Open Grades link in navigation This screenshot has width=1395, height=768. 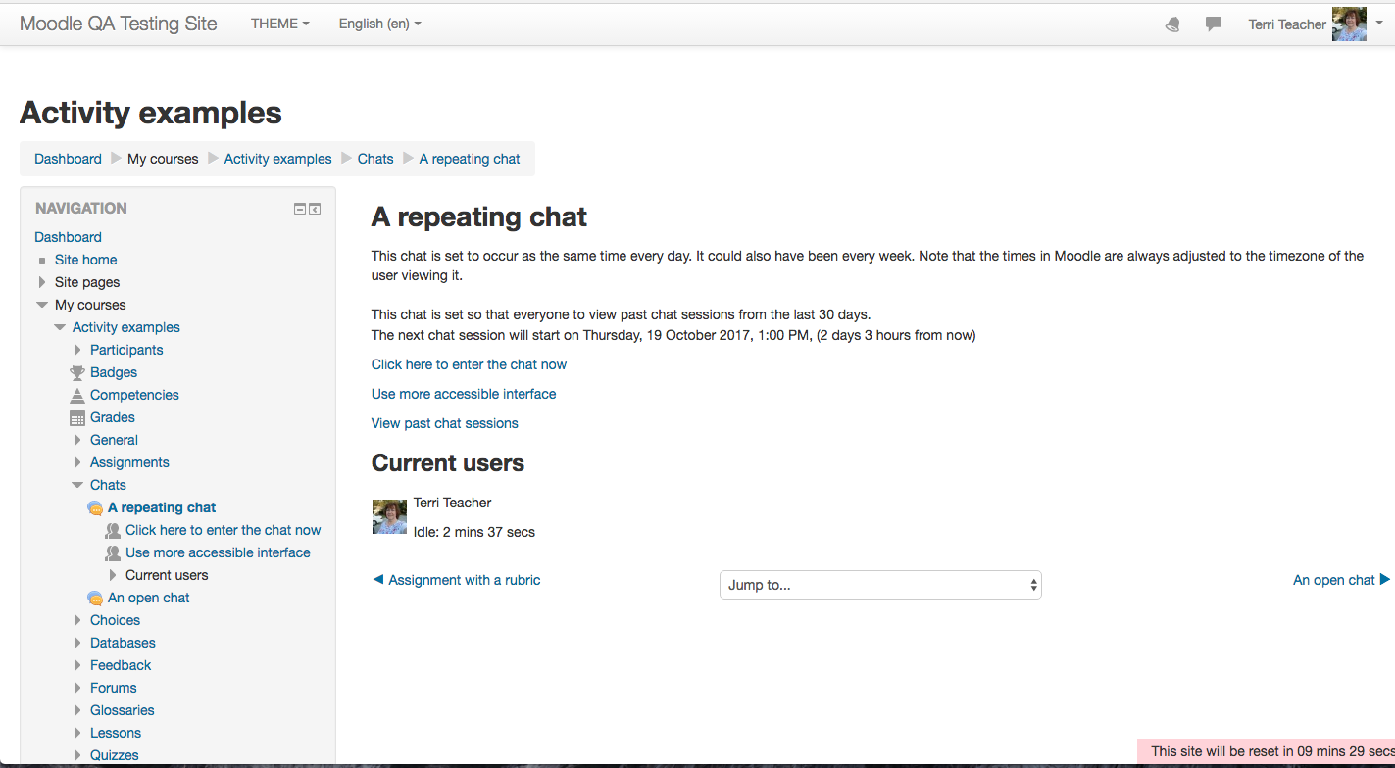[x=113, y=417]
